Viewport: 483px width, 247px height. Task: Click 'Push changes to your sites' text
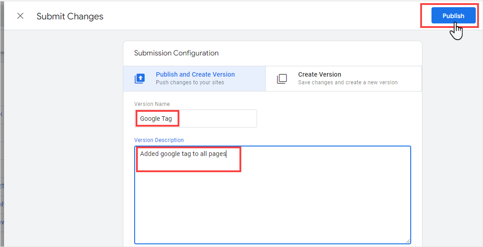tap(190, 82)
